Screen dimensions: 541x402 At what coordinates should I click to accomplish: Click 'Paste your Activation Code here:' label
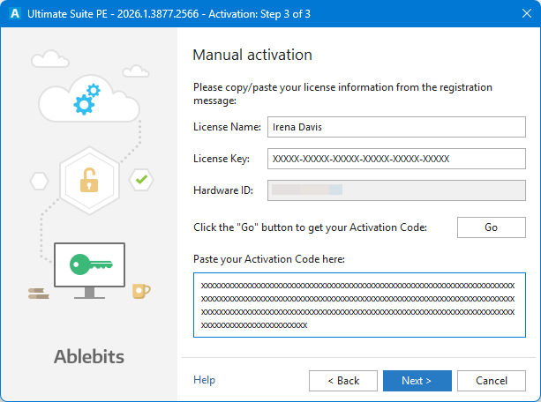tap(269, 259)
